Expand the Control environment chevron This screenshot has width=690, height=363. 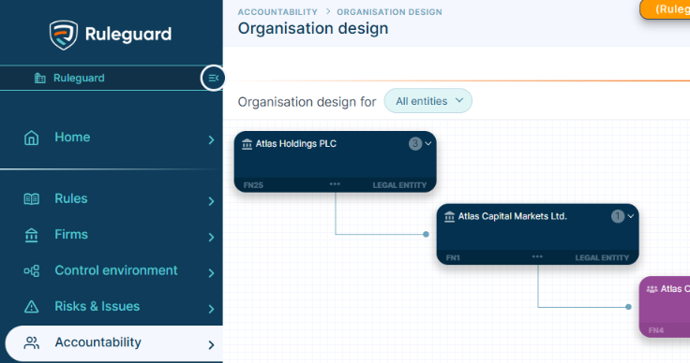[211, 273]
